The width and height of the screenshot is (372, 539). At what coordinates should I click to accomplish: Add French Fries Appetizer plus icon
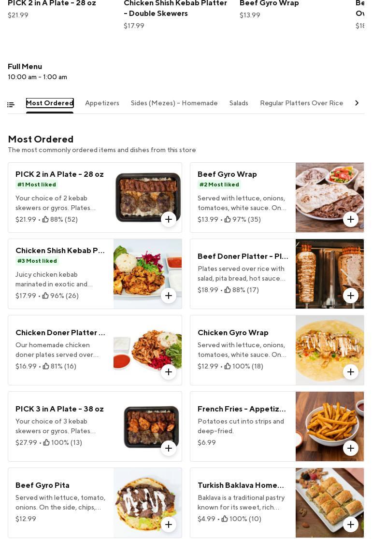click(351, 448)
